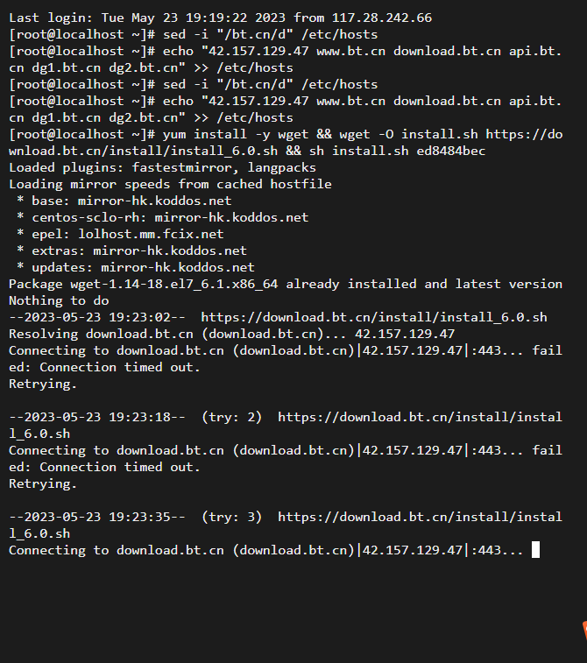Click the "yum install -y wget" command

pyautogui.click(x=236, y=135)
